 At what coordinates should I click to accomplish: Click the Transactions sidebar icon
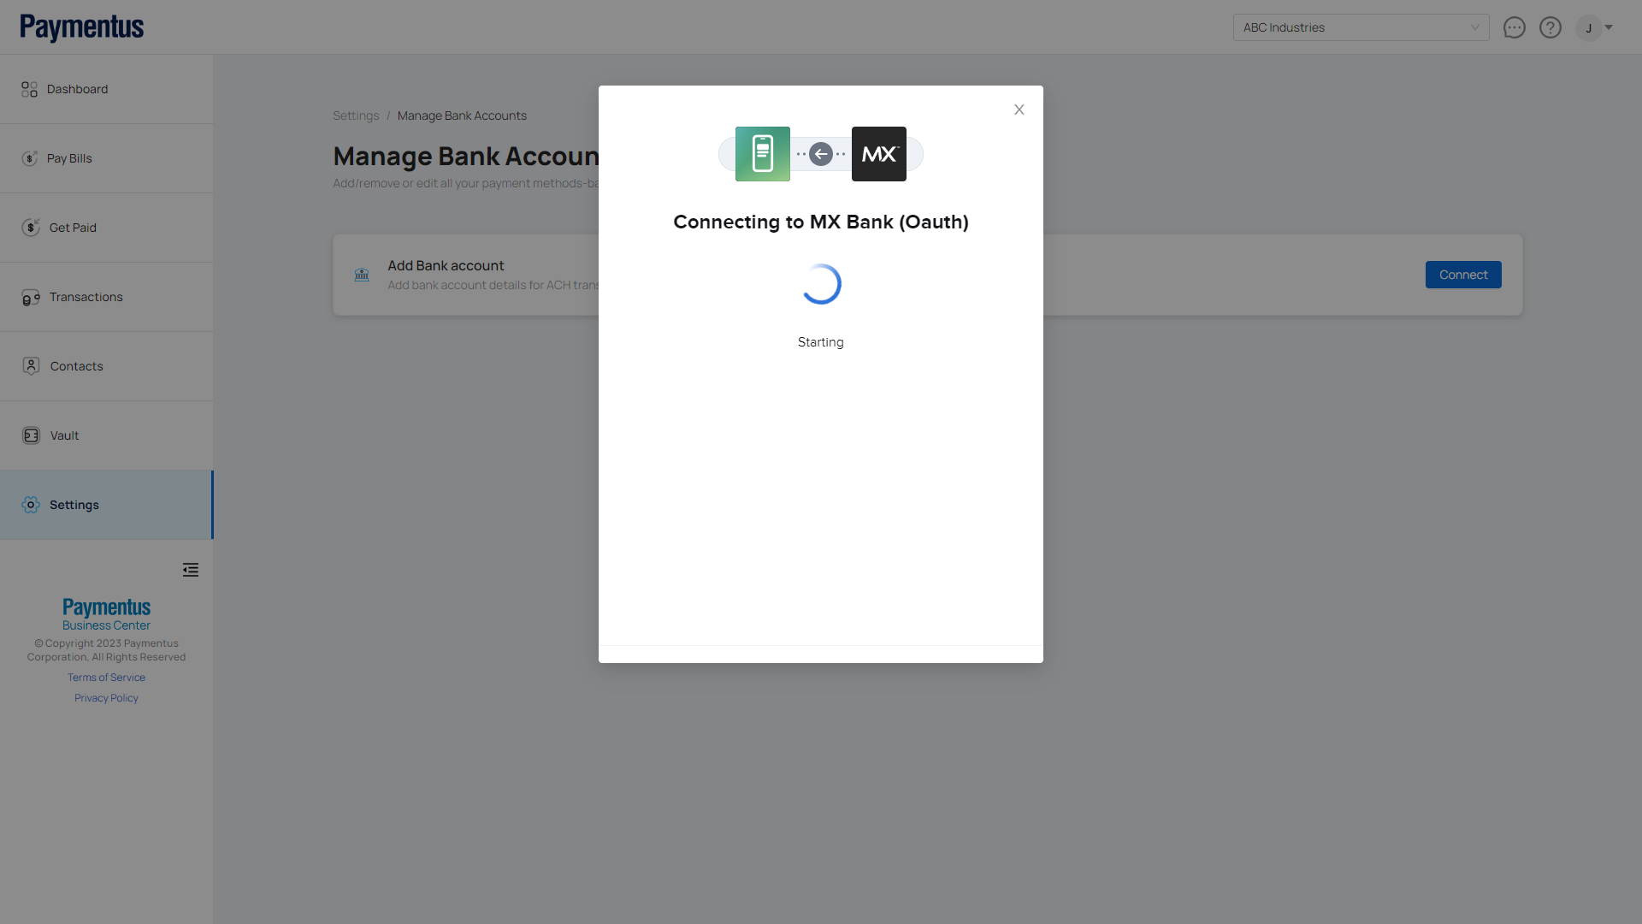click(x=31, y=297)
